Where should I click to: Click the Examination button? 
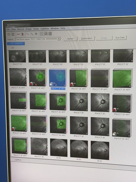[x=87, y=39]
